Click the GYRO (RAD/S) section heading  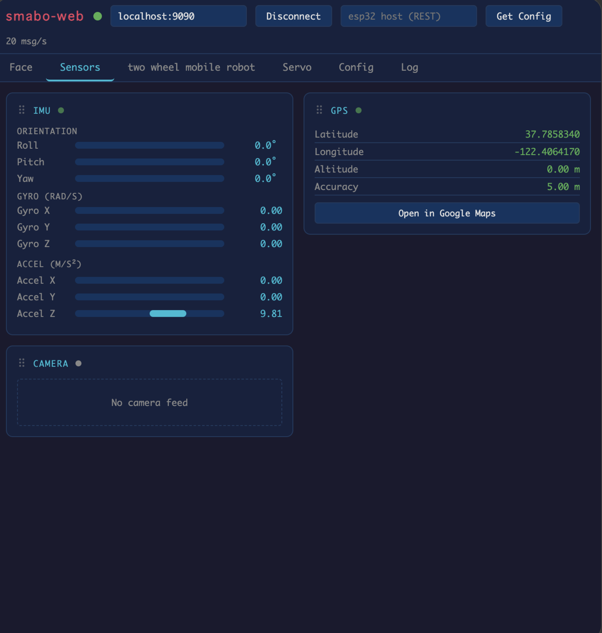coord(49,196)
